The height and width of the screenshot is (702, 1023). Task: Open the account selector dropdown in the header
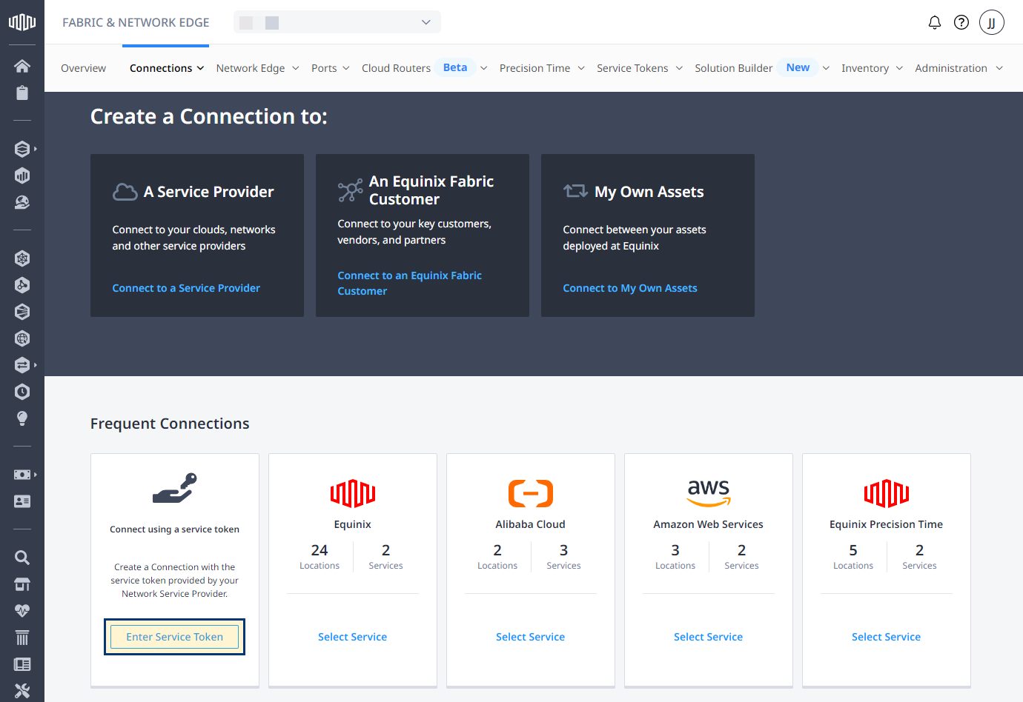(x=337, y=22)
